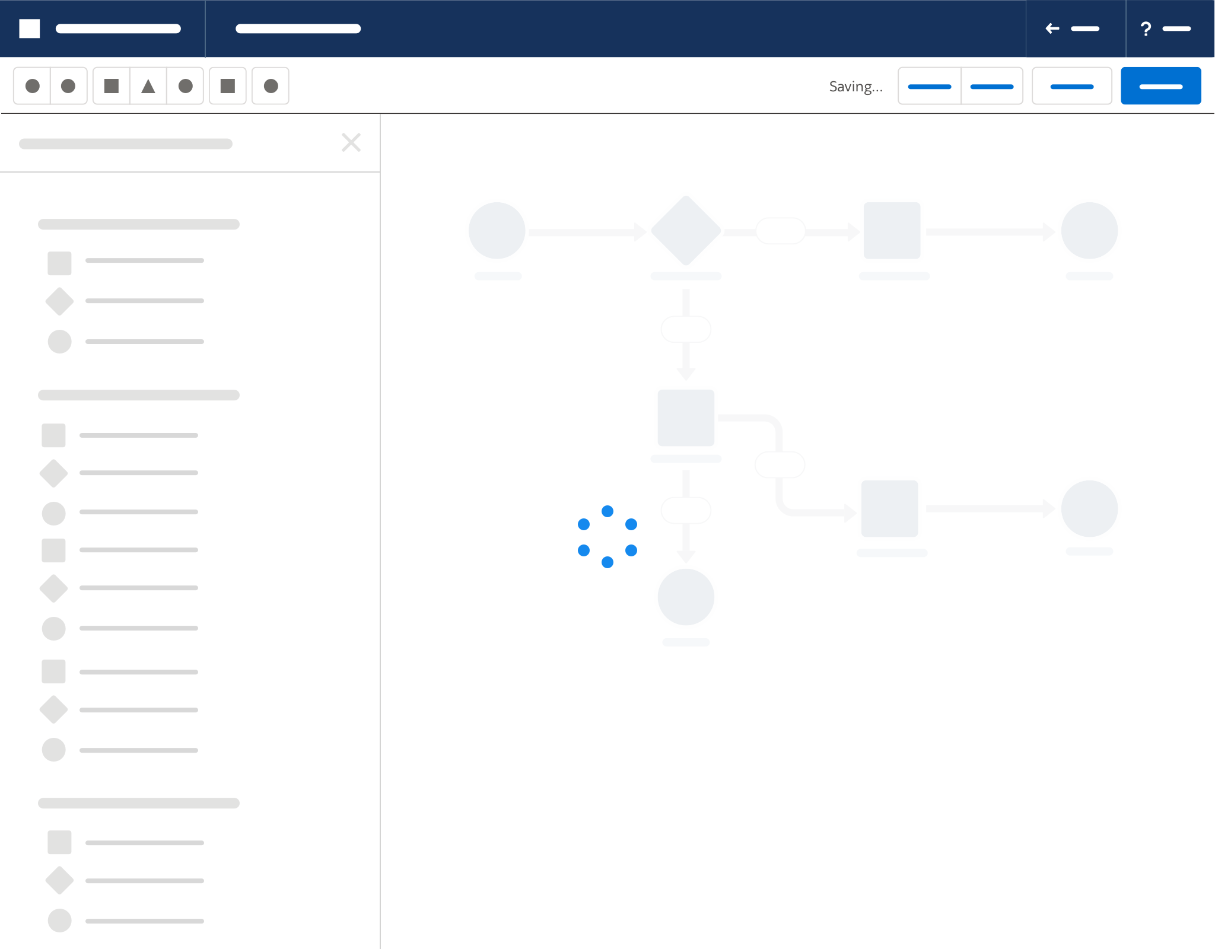Click the first circle toolbar icon
The image size is (1215, 949).
tap(33, 87)
